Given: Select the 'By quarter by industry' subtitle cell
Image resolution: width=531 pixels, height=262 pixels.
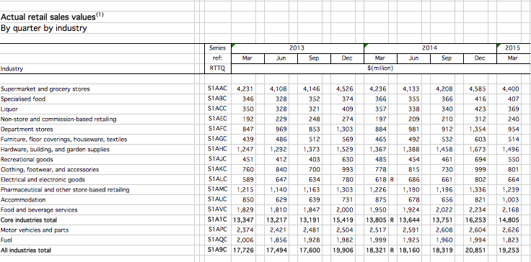Looking at the screenshot, I should (44, 28).
